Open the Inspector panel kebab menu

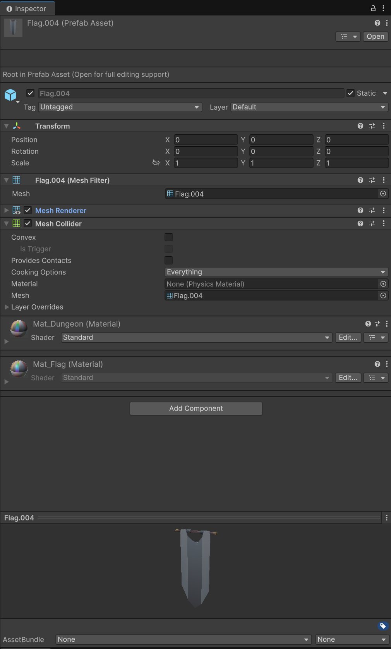383,8
